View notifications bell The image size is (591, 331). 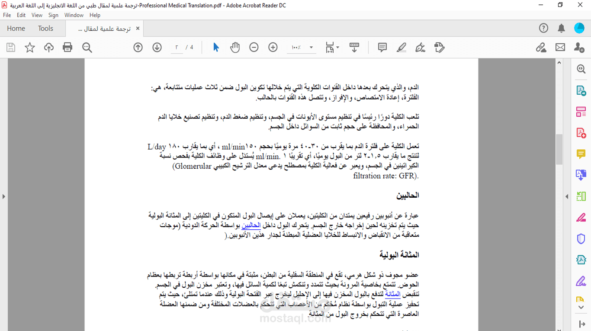pyautogui.click(x=562, y=29)
